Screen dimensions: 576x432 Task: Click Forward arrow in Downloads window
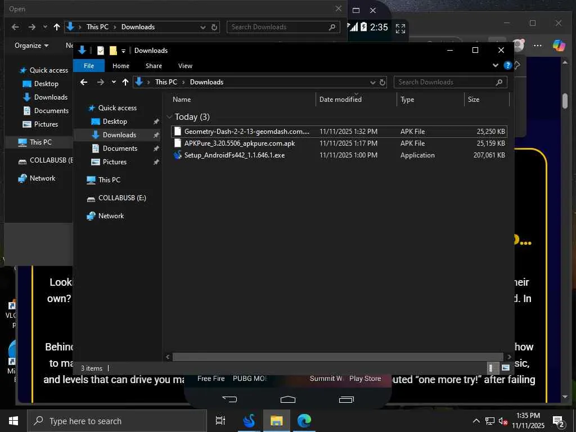click(x=100, y=82)
